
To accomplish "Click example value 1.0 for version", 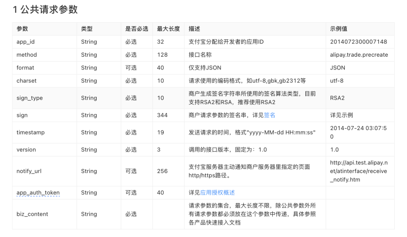I will point(334,150).
